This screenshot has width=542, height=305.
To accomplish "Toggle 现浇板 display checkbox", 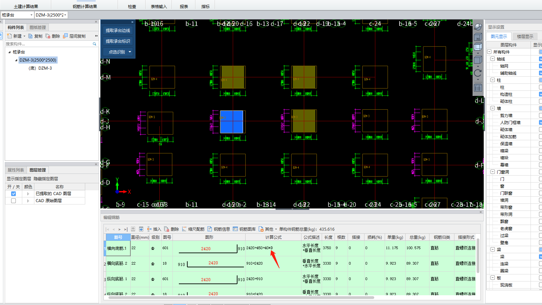I will [x=540, y=285].
